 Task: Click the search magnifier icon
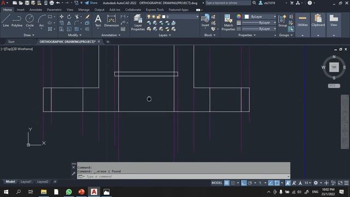tap(254, 3)
